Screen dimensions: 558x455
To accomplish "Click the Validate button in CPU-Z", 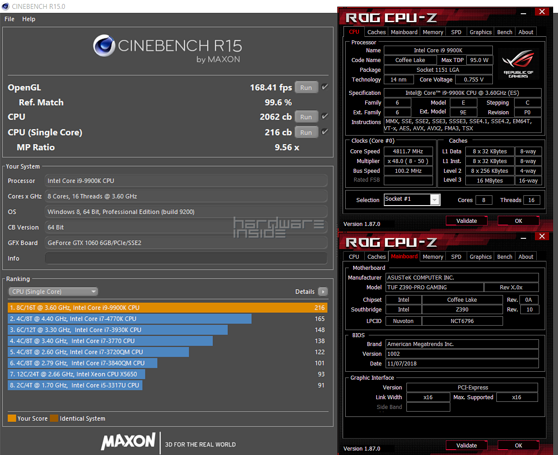I will coord(466,221).
